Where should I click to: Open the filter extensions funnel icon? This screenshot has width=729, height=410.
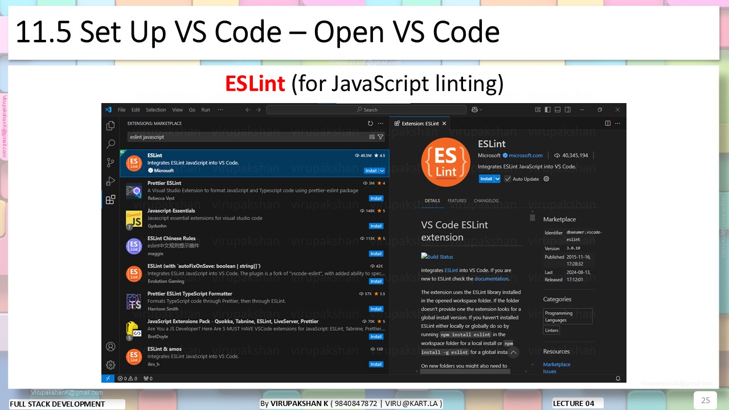pyautogui.click(x=380, y=137)
